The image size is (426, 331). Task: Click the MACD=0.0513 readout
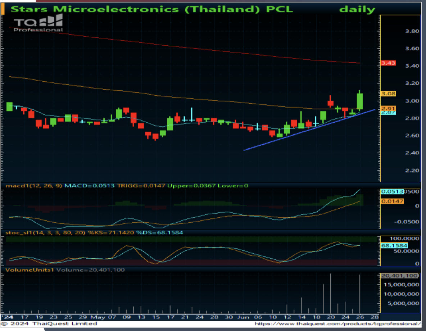tap(89, 186)
